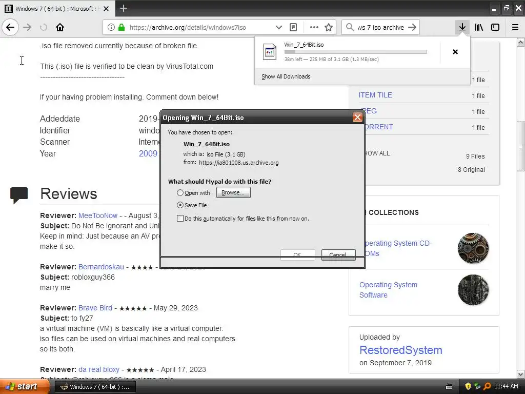Toggle reader view icon in address bar
The image size is (525, 394).
[x=293, y=27]
